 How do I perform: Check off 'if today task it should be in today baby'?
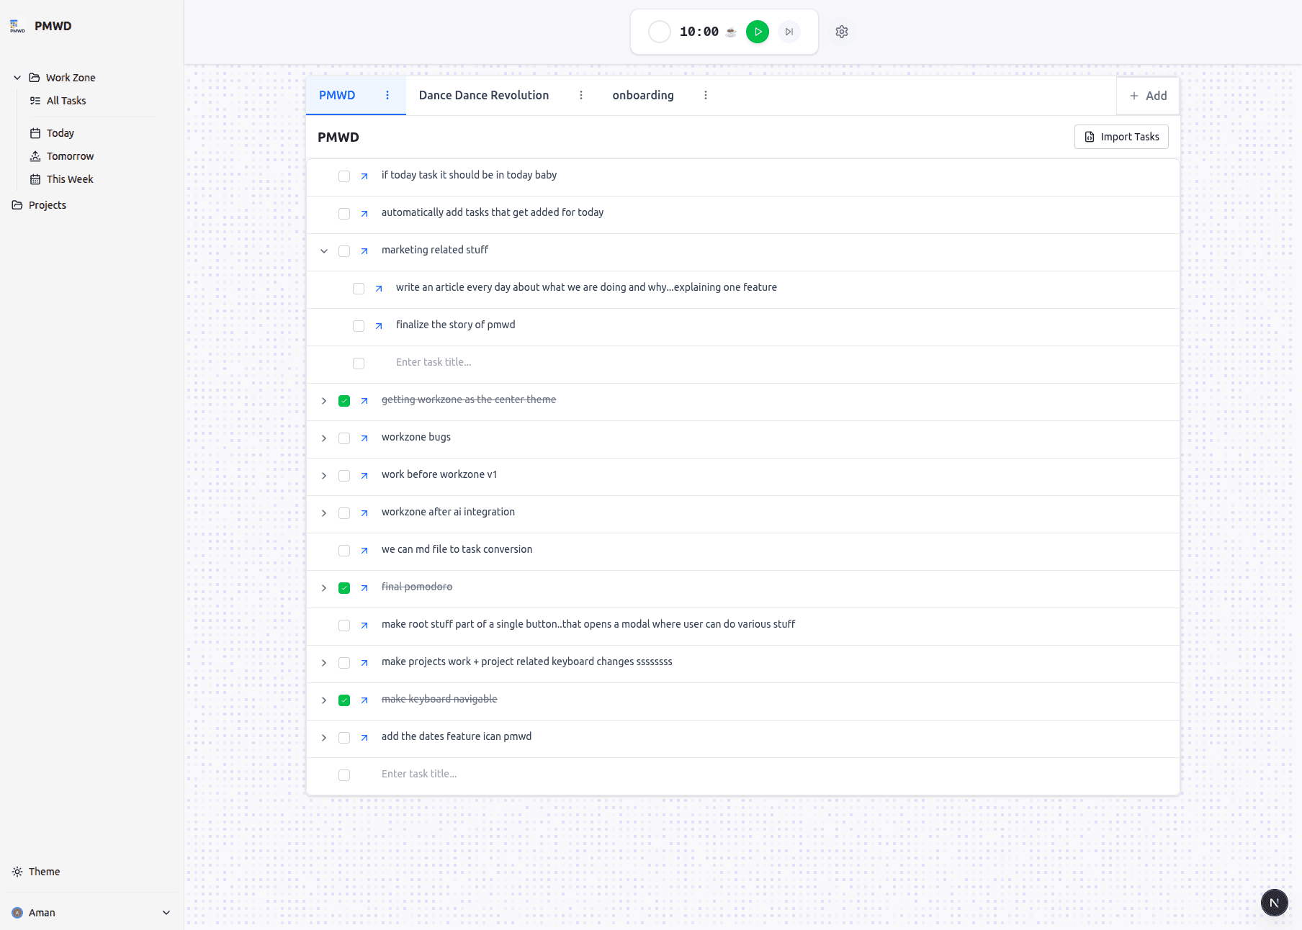[x=344, y=176]
